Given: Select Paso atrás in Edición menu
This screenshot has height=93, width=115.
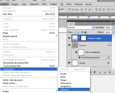Looking at the screenshot, I should tap(29, 14).
